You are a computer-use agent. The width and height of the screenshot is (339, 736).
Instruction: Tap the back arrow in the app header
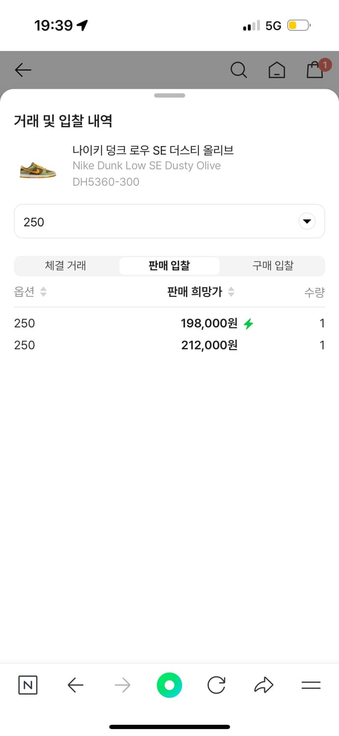pyautogui.click(x=23, y=70)
